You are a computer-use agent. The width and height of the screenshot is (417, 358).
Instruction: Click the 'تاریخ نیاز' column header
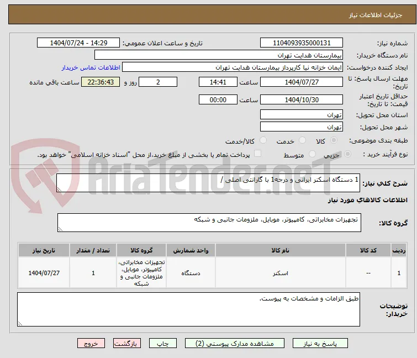coord(44,250)
